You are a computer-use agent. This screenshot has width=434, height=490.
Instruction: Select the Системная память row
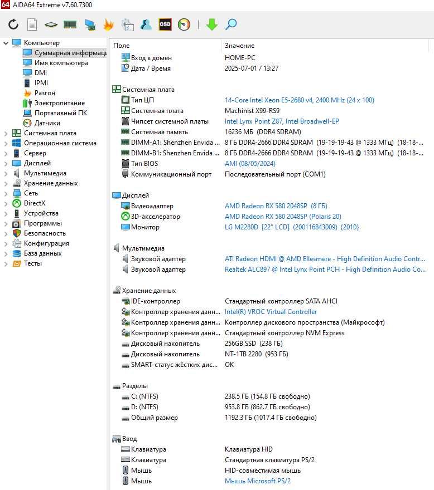tap(271, 132)
